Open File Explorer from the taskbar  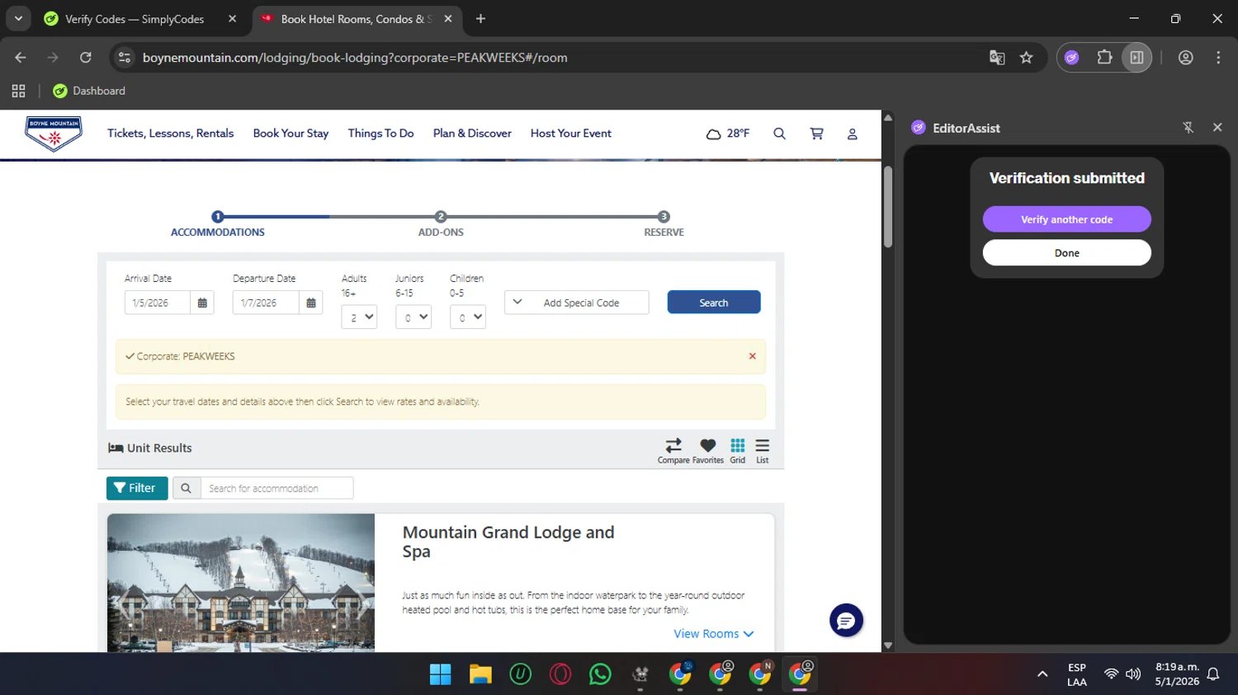(480, 674)
